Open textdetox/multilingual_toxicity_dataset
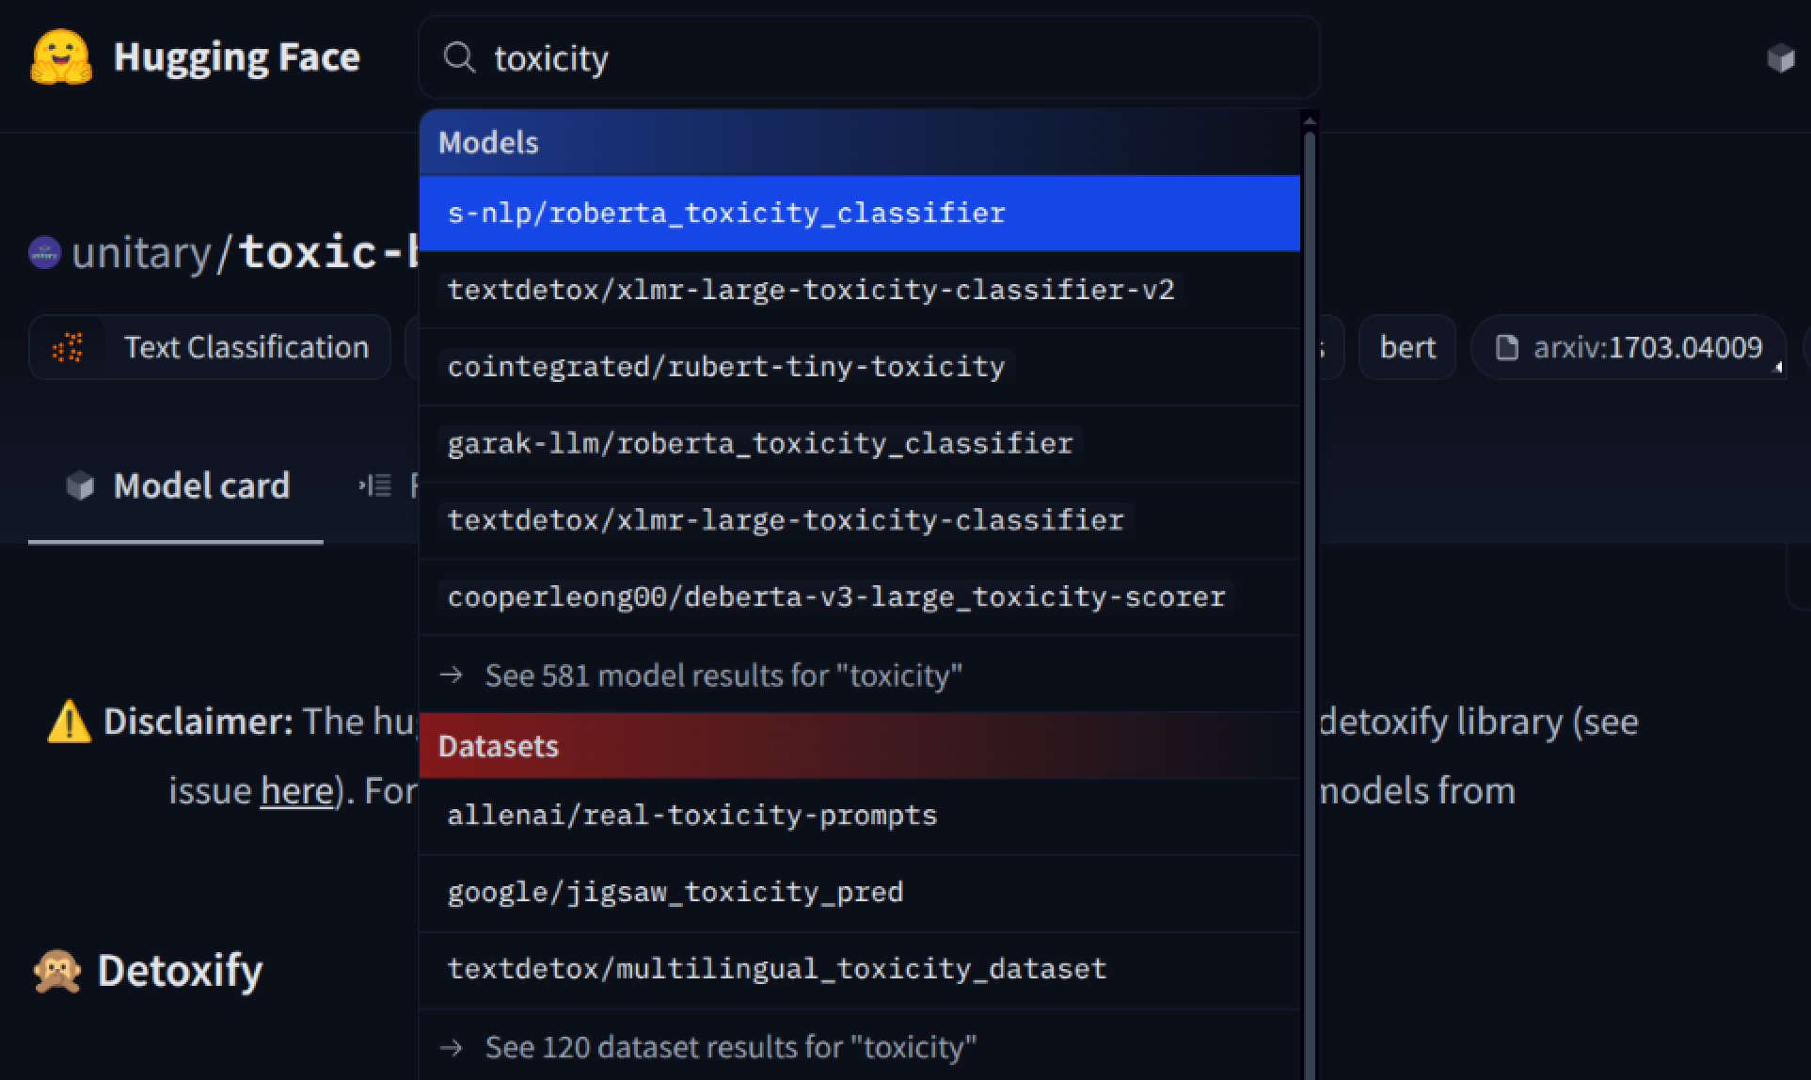 point(860,970)
